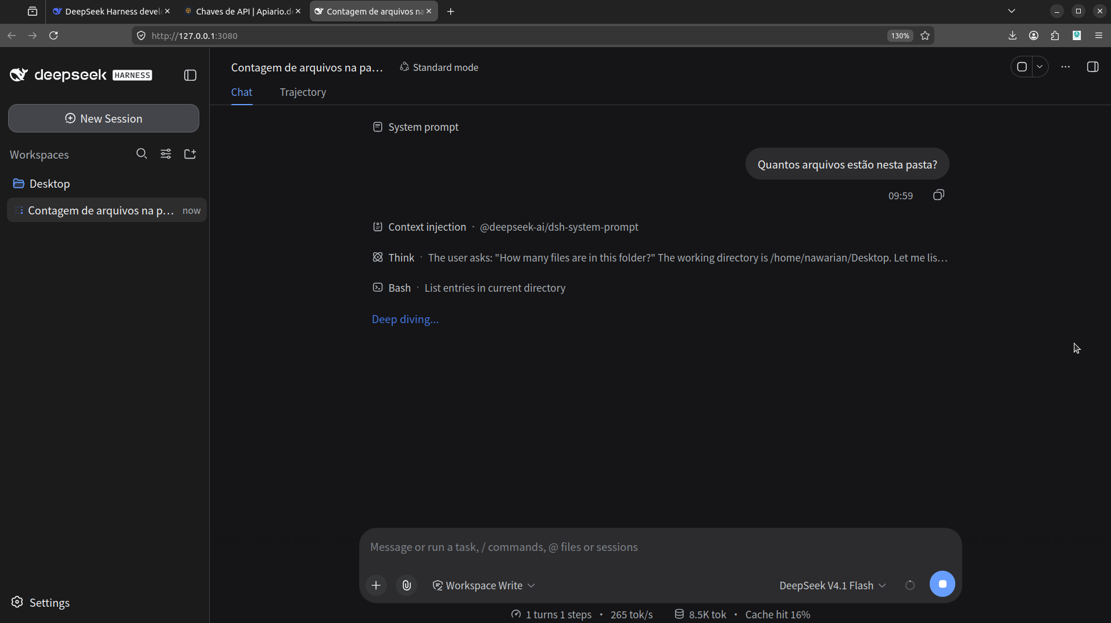1111x623 pixels.
Task: Click Cache hit 16% status text
Action: click(777, 615)
